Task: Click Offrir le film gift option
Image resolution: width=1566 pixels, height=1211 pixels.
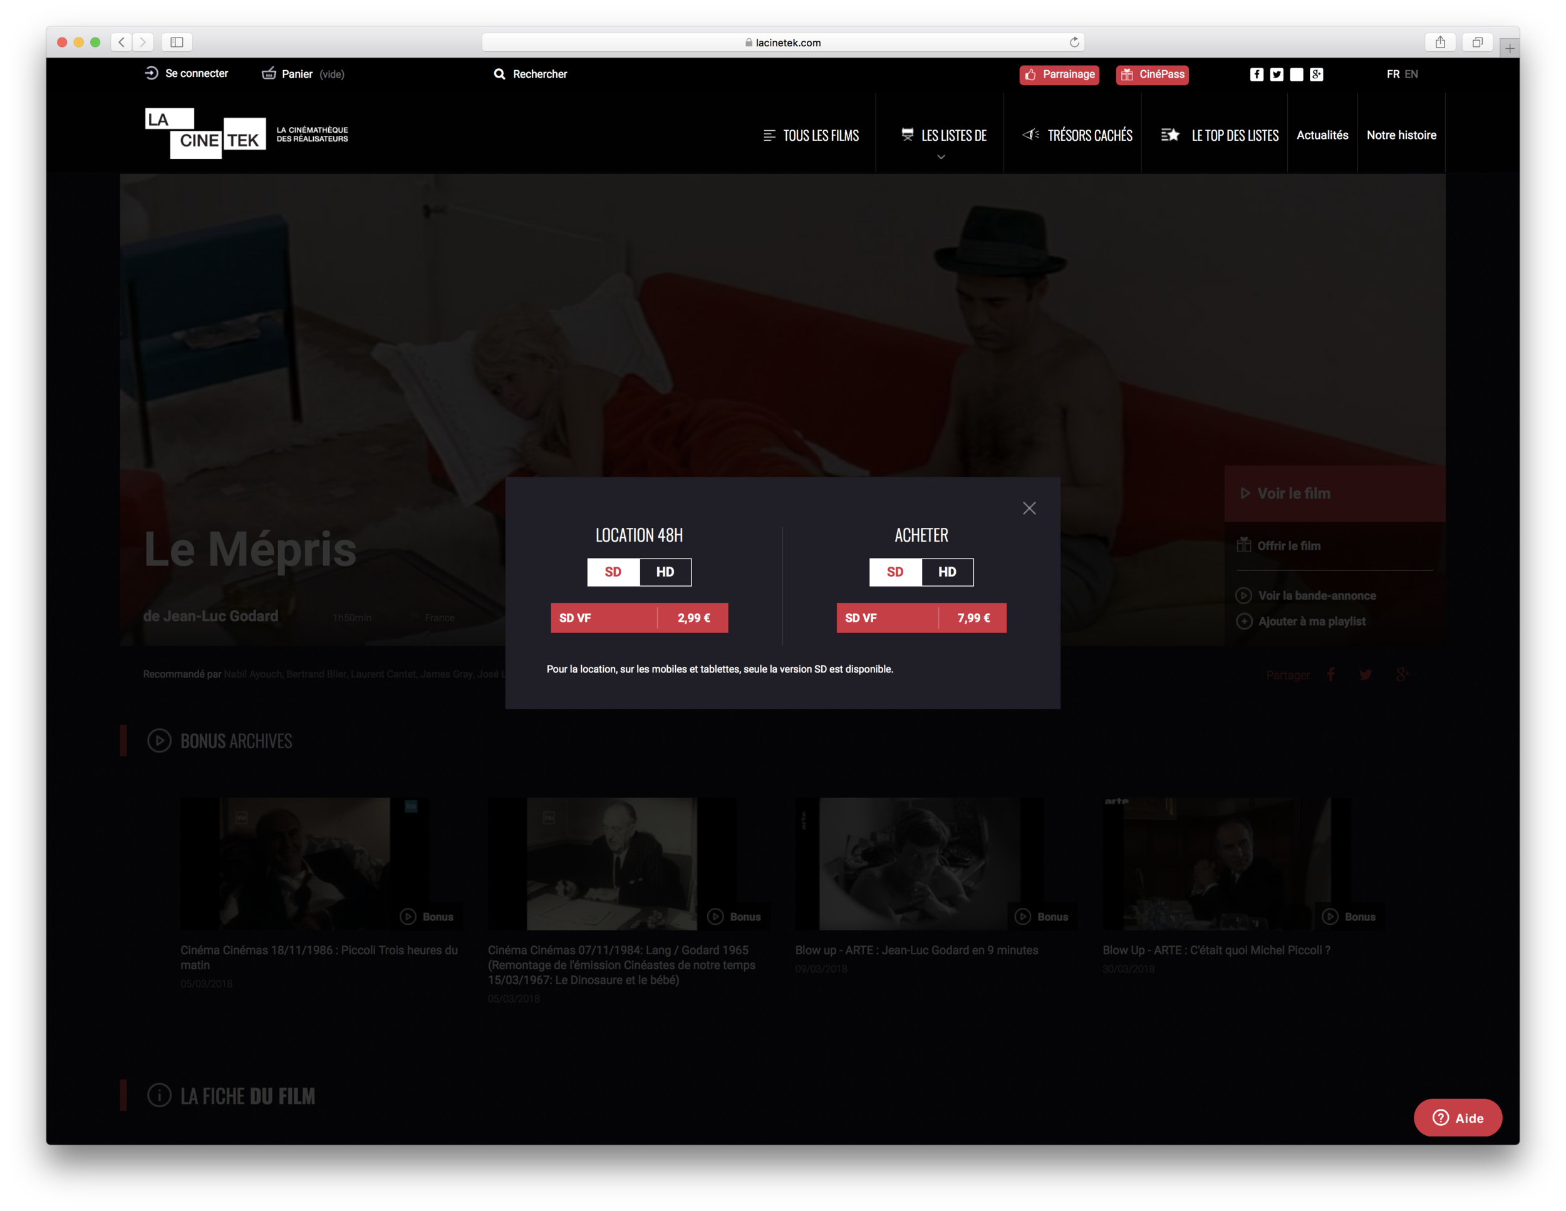Action: tap(1278, 545)
